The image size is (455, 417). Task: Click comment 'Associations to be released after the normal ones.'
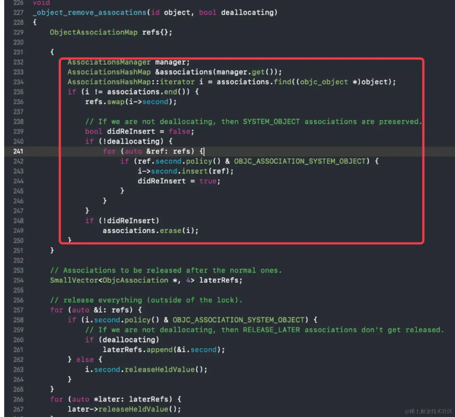(x=166, y=270)
